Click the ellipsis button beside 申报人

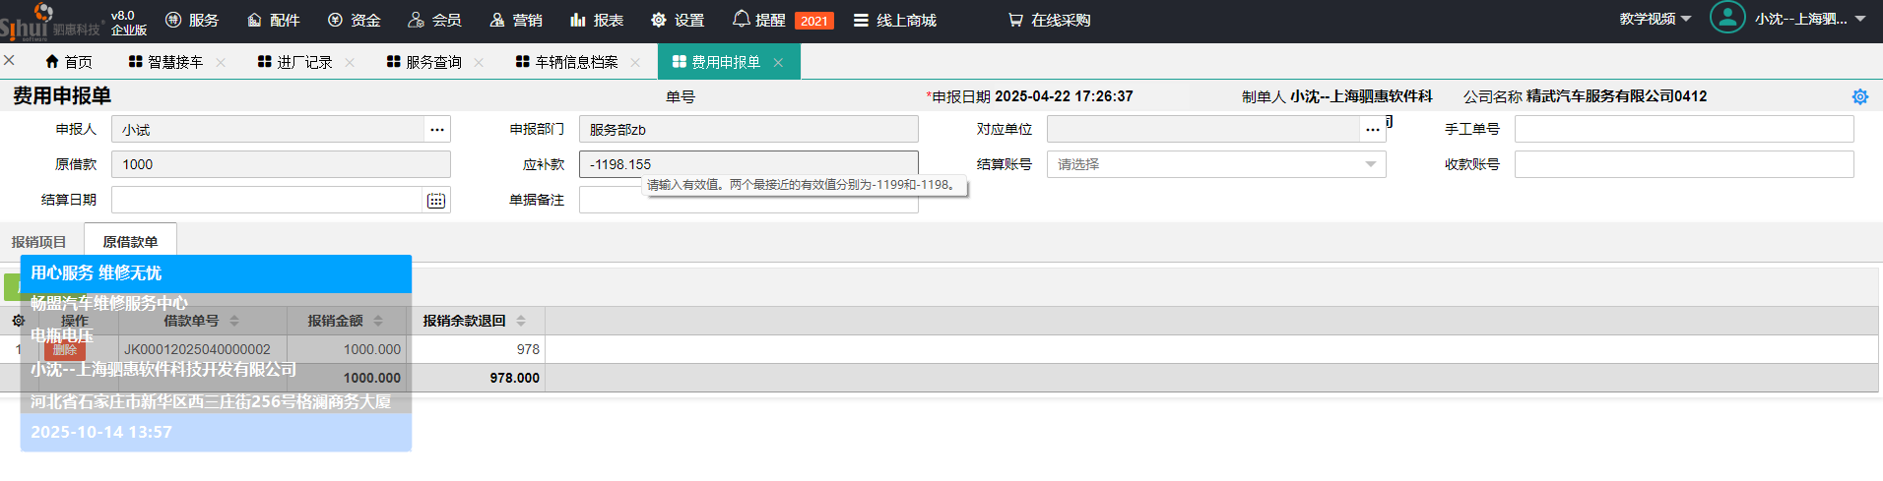[x=437, y=130]
